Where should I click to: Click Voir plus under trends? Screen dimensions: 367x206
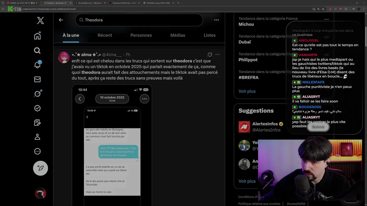(247, 91)
